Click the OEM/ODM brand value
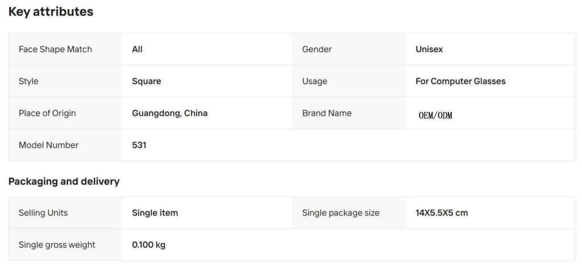582x267 pixels. (x=436, y=116)
